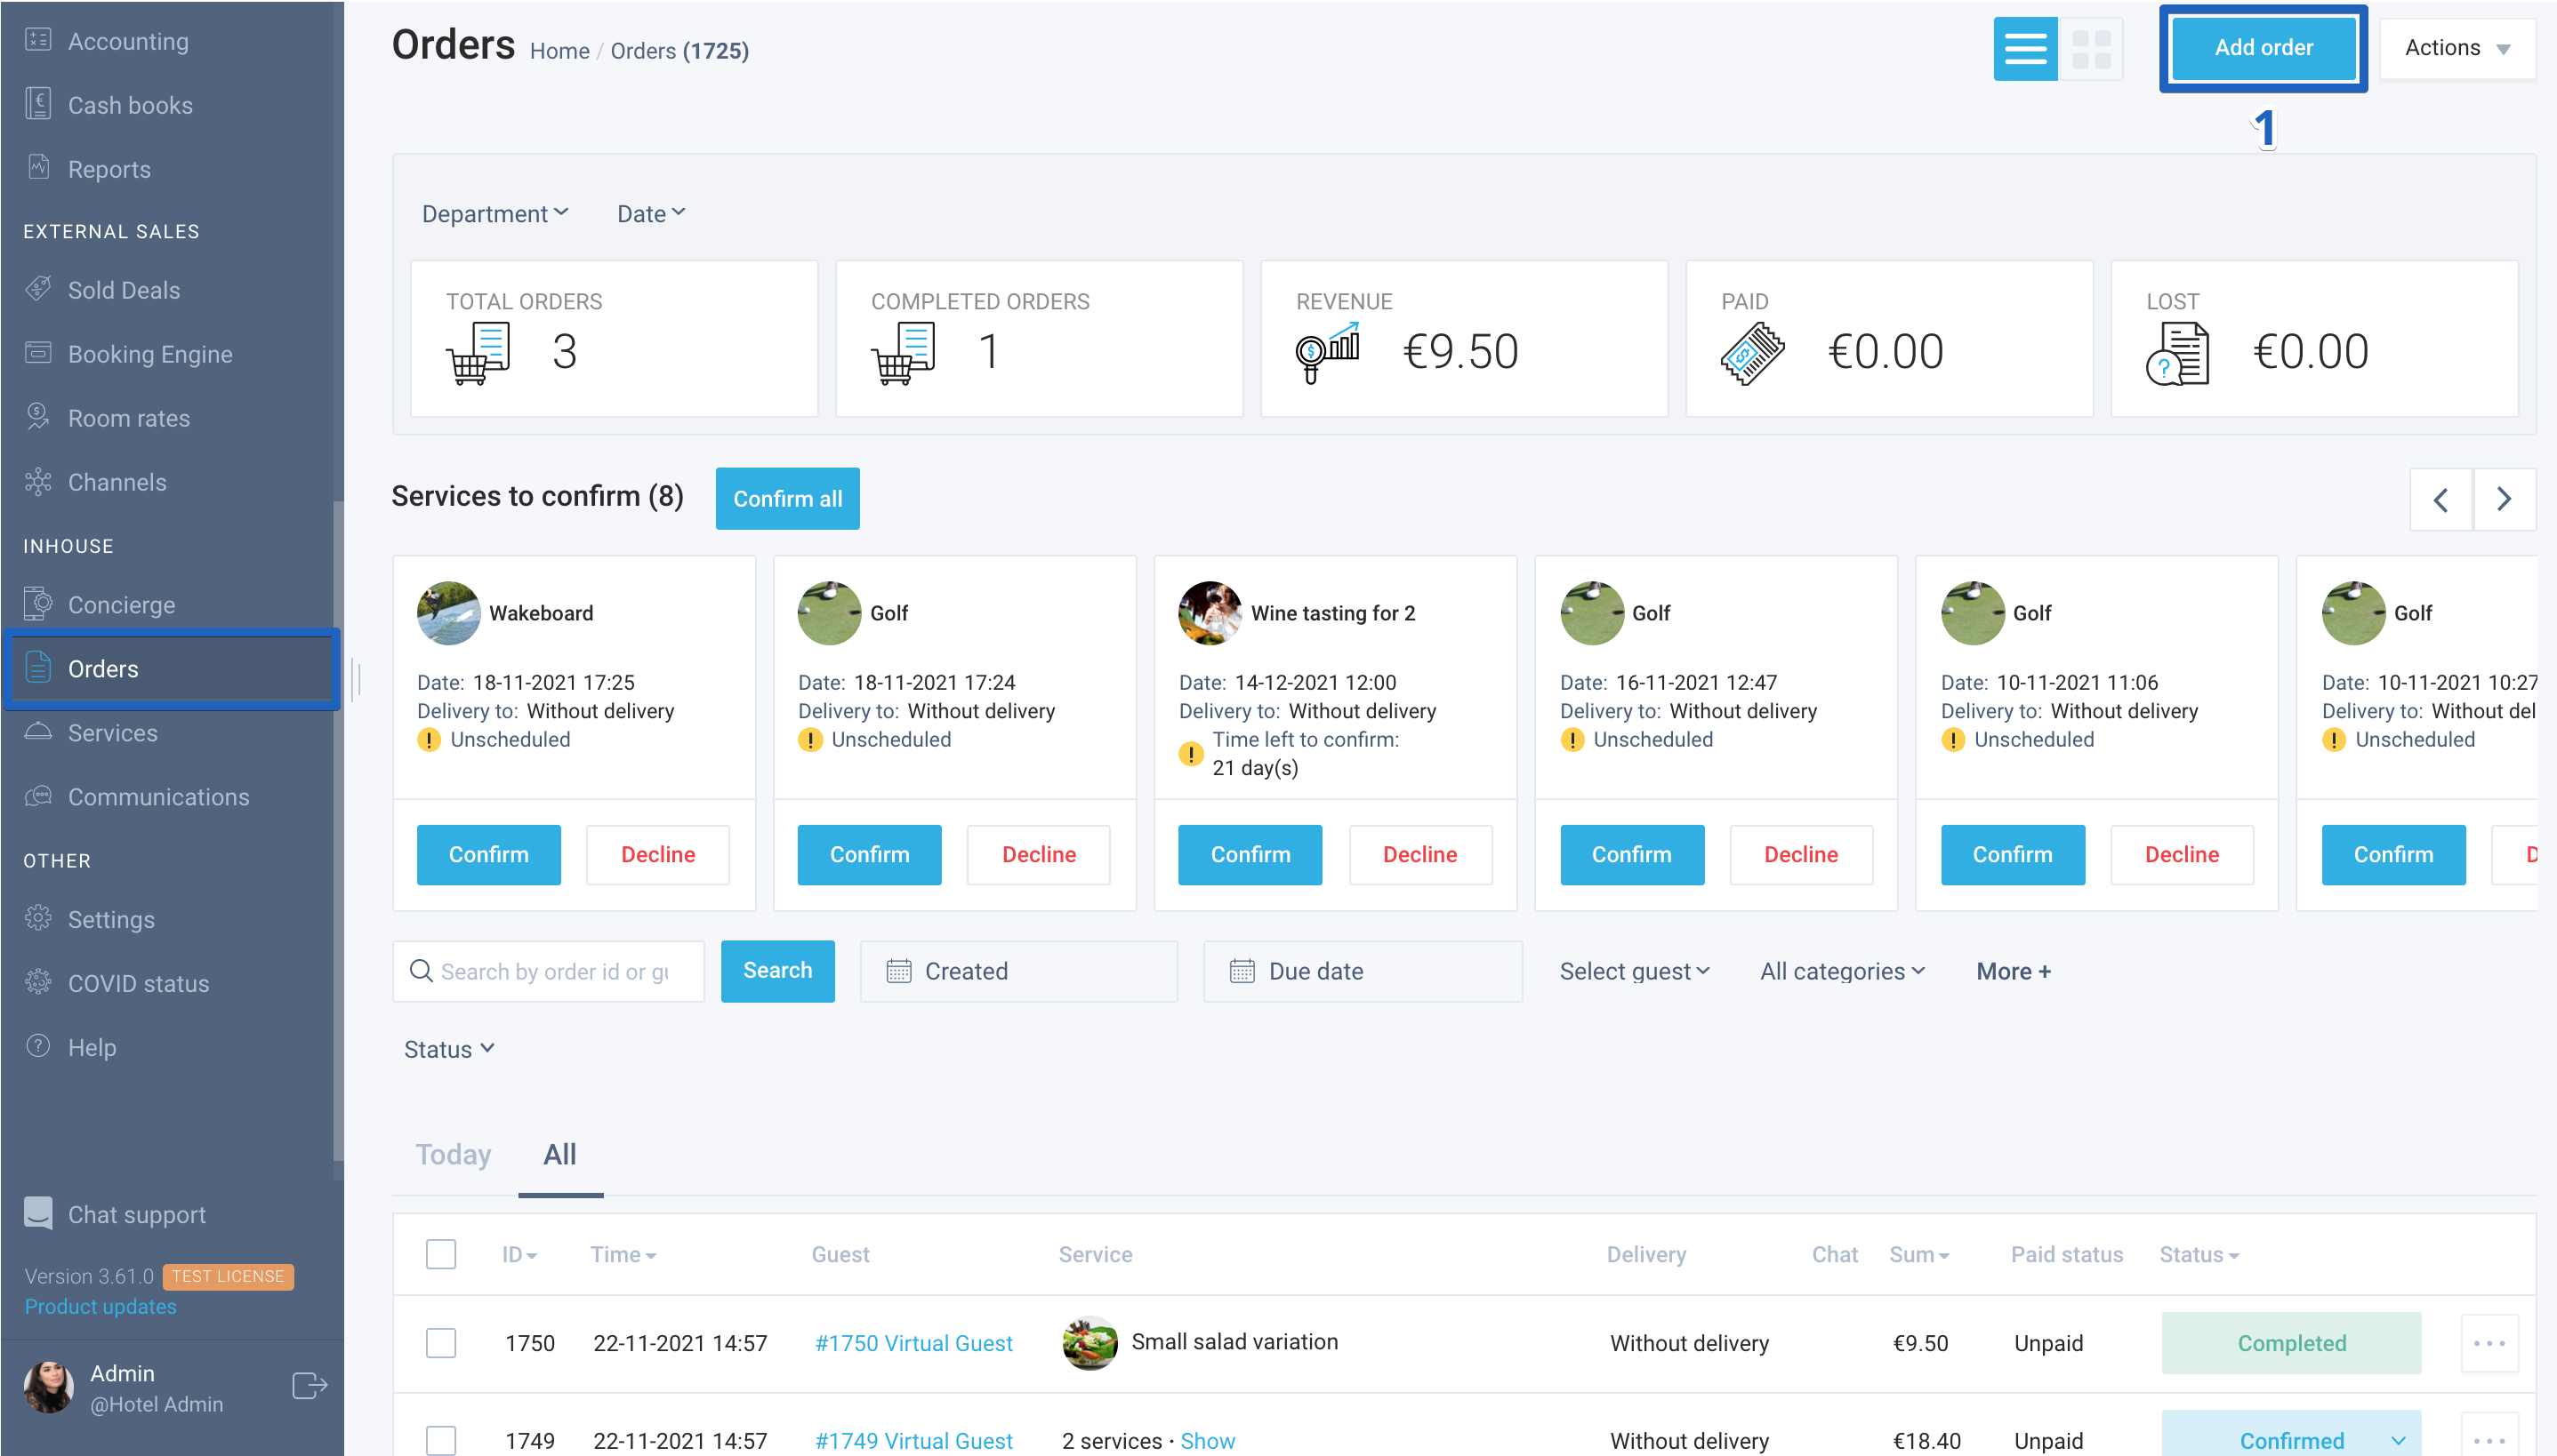Click the Due date field

pos(1363,971)
